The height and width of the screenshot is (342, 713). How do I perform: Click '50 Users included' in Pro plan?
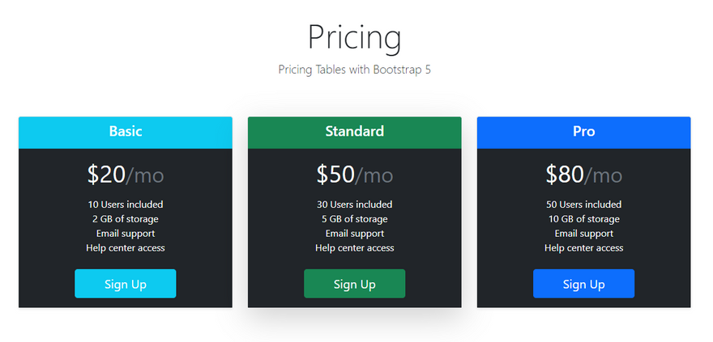583,205
